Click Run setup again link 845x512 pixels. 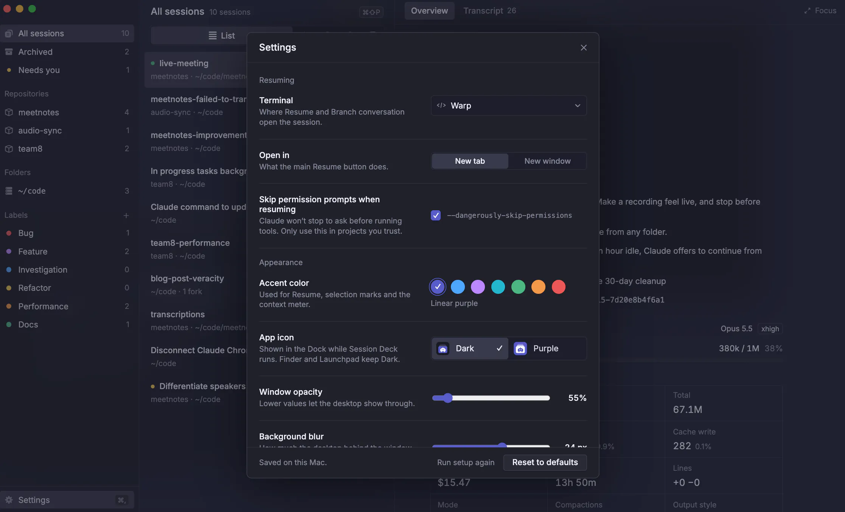tap(466, 462)
